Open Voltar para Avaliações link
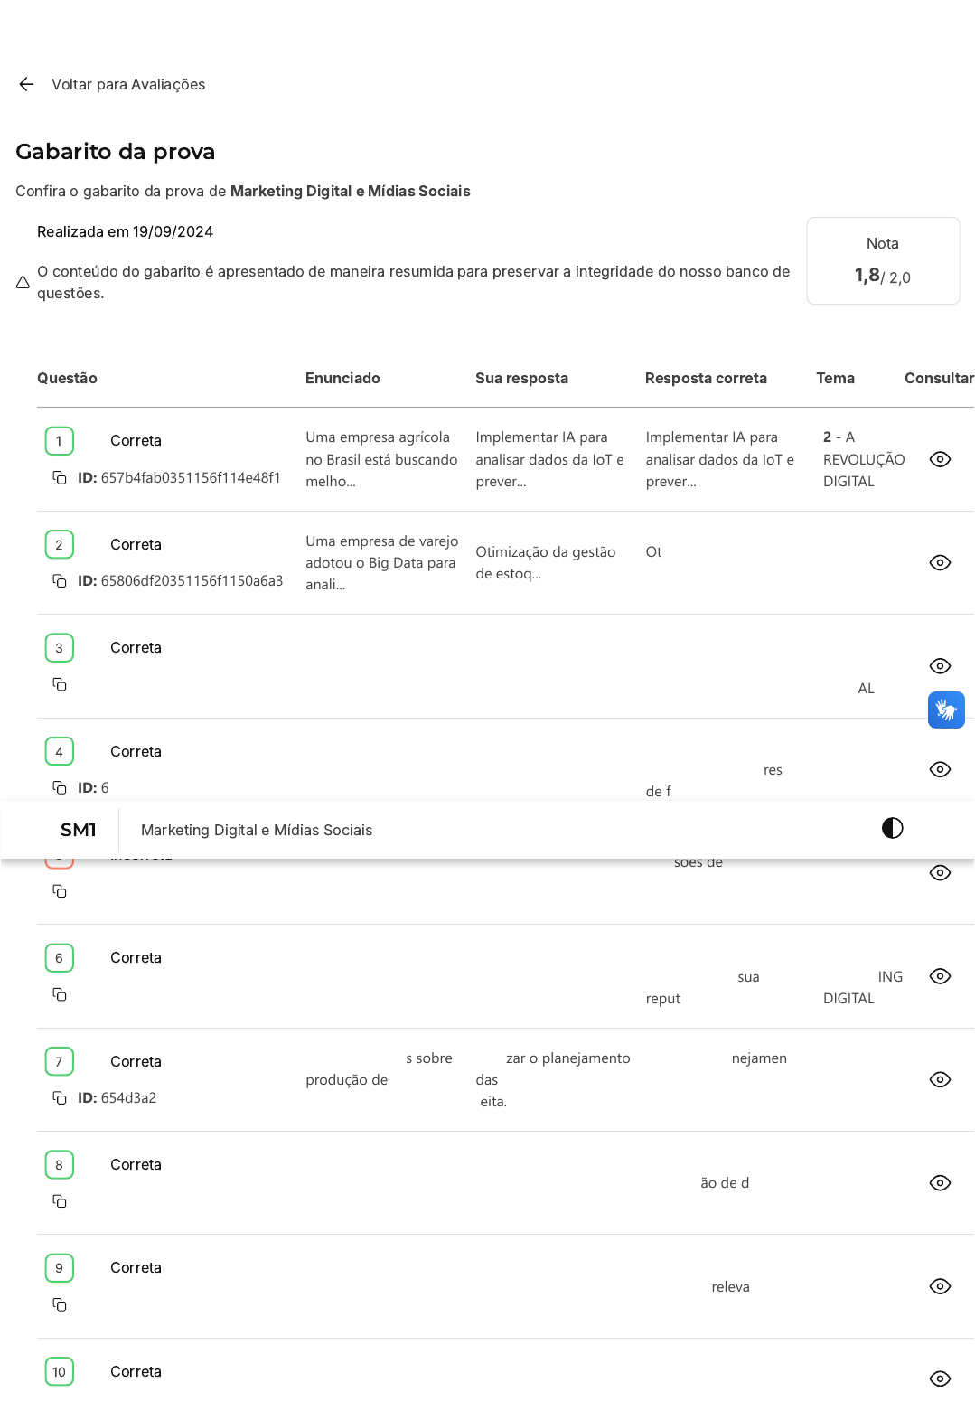The image size is (975, 1420). (x=128, y=84)
